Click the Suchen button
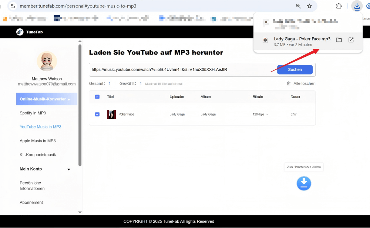Viewport: 370px width, 228px height. click(295, 70)
